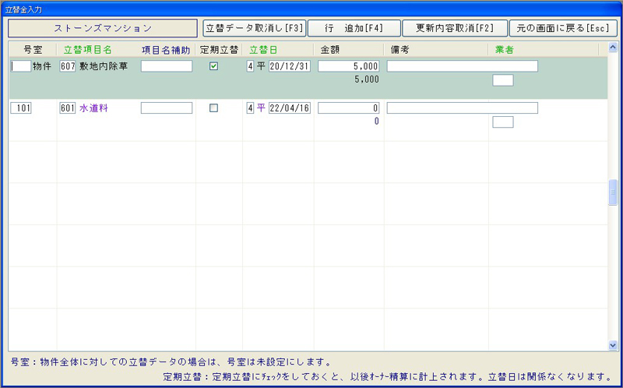
Task: Click the scroll up arrow of the list
Action: pyautogui.click(x=612, y=47)
